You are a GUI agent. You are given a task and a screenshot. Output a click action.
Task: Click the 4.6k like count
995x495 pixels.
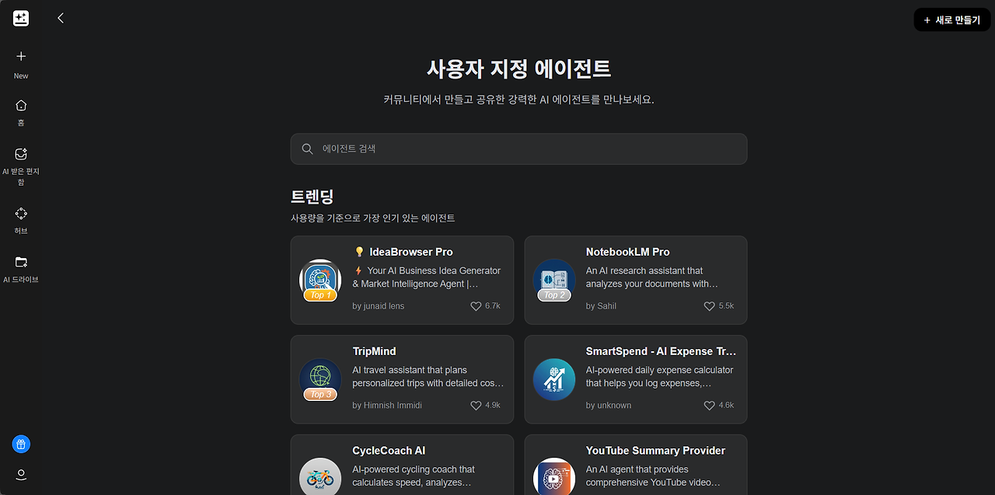(726, 406)
